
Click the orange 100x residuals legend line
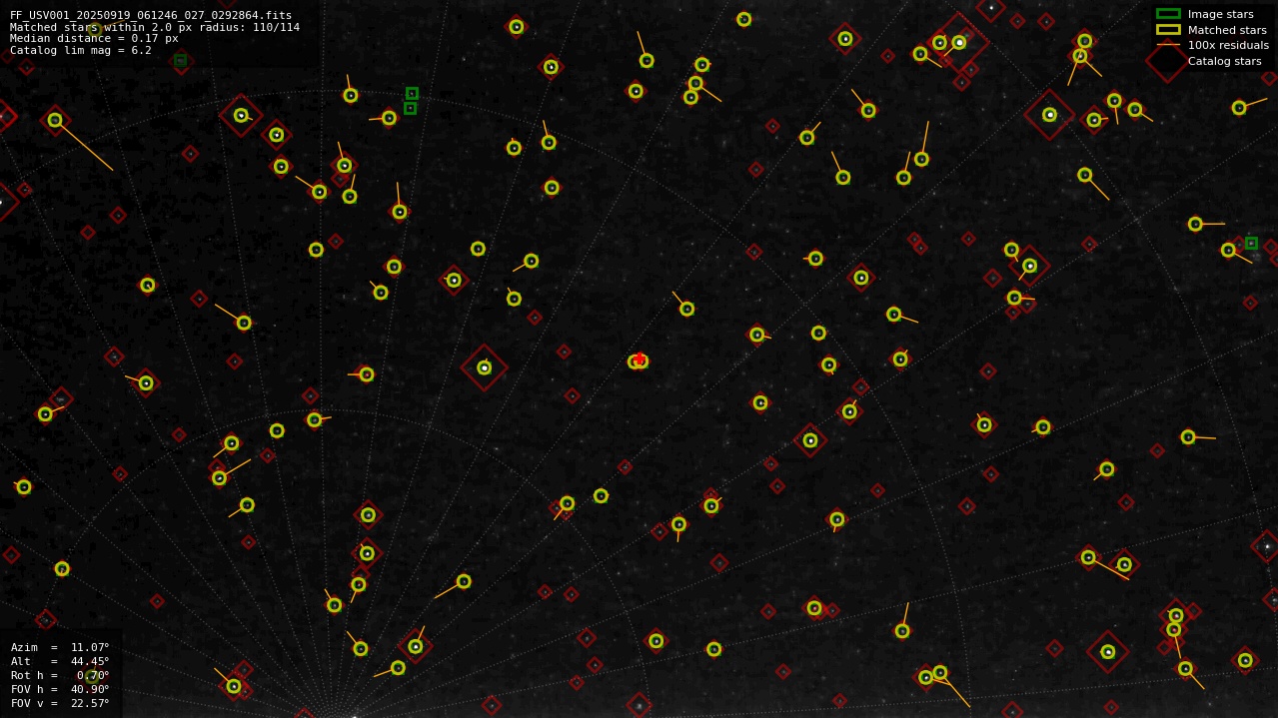(1168, 45)
